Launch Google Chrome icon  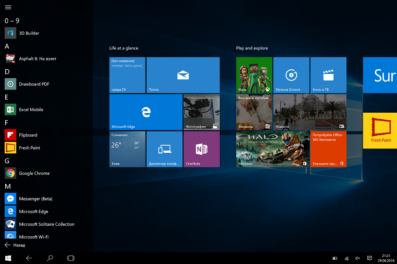(10, 173)
